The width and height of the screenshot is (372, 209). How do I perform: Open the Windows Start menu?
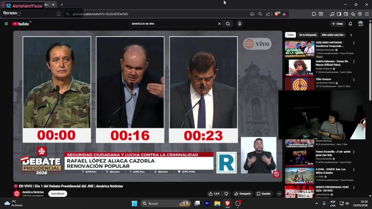pos(134,203)
